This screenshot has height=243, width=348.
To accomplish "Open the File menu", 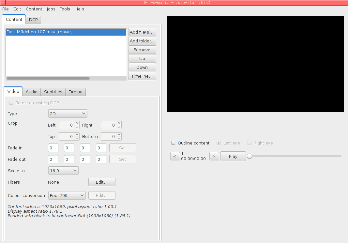I will tap(5, 9).
